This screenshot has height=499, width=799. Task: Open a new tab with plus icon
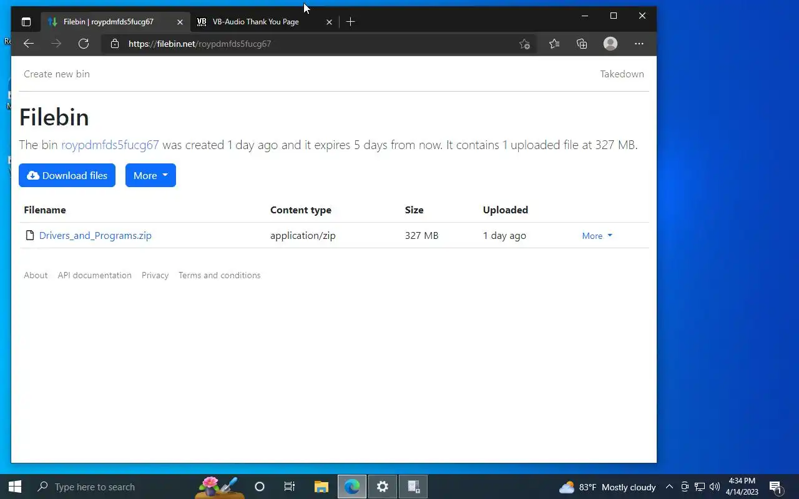[350, 22]
